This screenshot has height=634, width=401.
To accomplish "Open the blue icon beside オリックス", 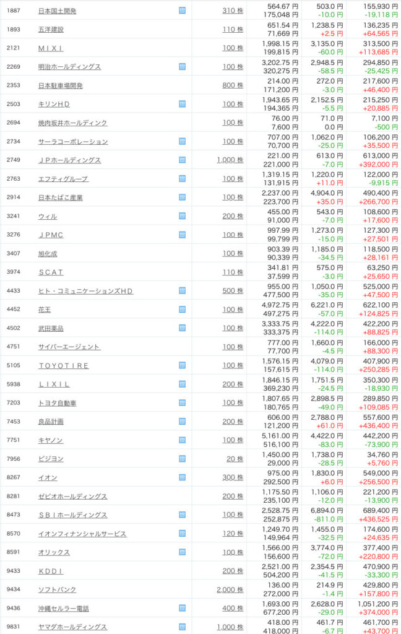I will click(183, 552).
